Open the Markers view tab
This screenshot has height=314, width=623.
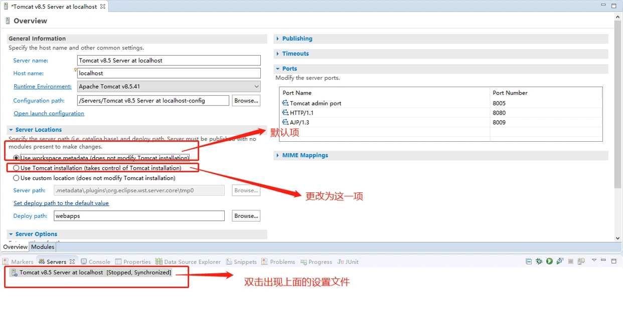coord(18,261)
